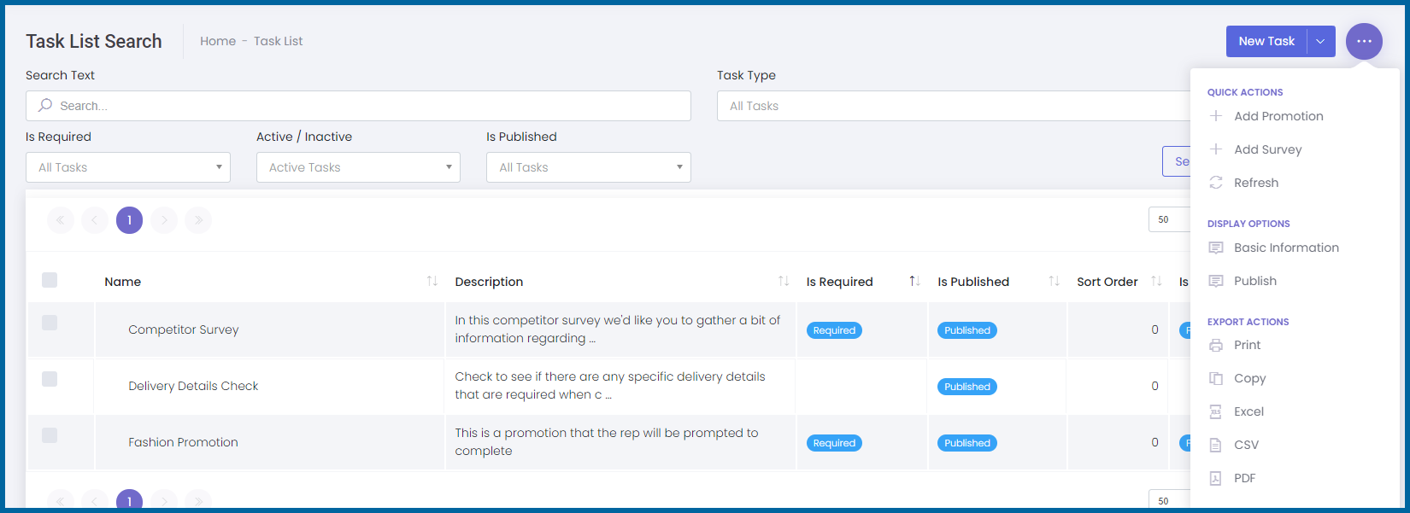Click the three-dot more actions button
The height and width of the screenshot is (513, 1410).
1364,41
